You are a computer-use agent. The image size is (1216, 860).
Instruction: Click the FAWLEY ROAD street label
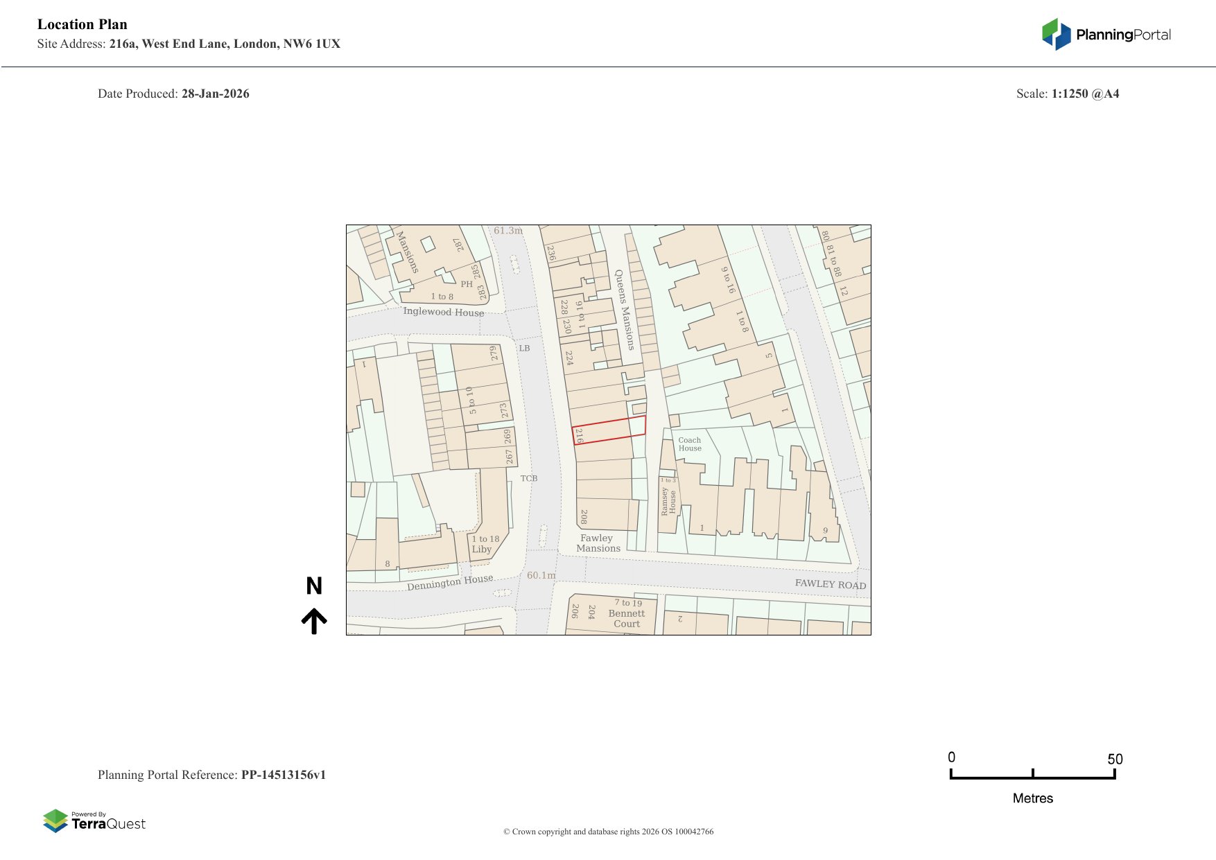coord(830,584)
